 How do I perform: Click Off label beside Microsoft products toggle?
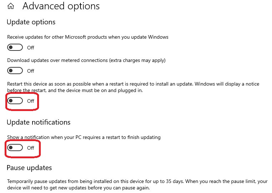click(30, 48)
